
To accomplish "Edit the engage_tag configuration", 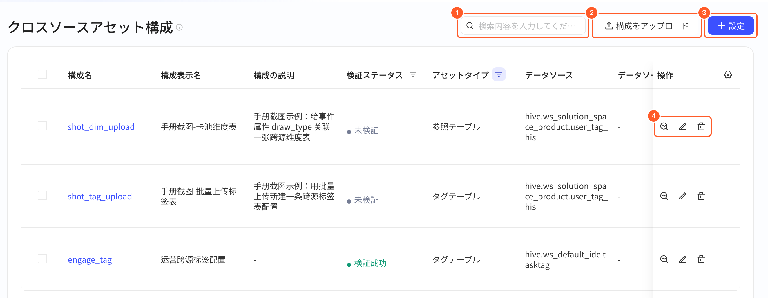I will click(683, 259).
